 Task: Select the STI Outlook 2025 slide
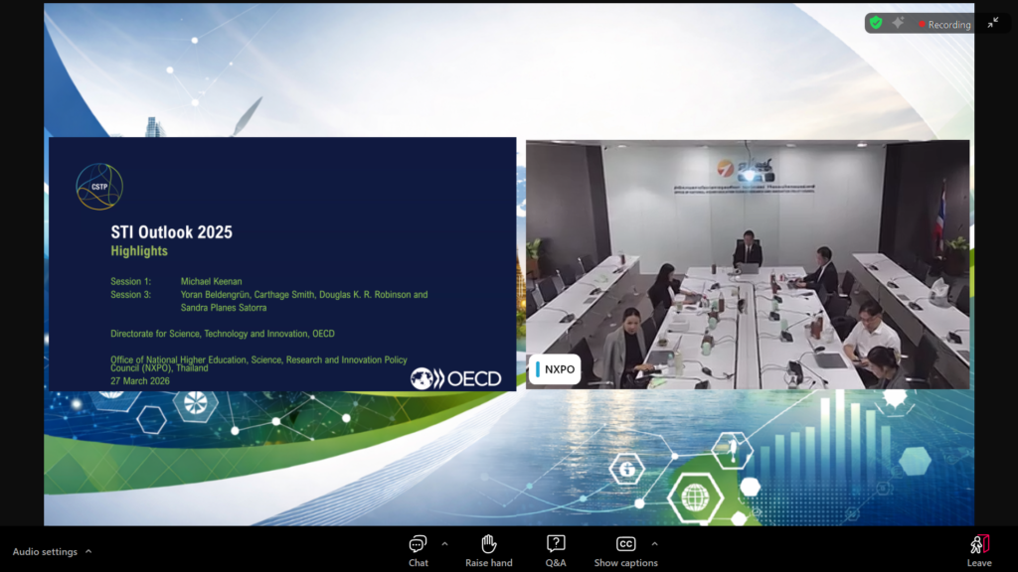click(282, 263)
